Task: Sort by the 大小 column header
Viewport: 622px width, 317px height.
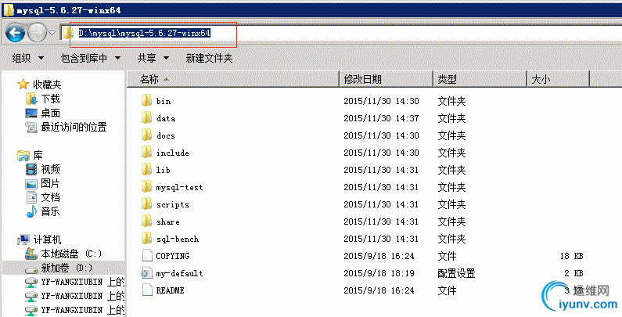Action: tap(559, 79)
